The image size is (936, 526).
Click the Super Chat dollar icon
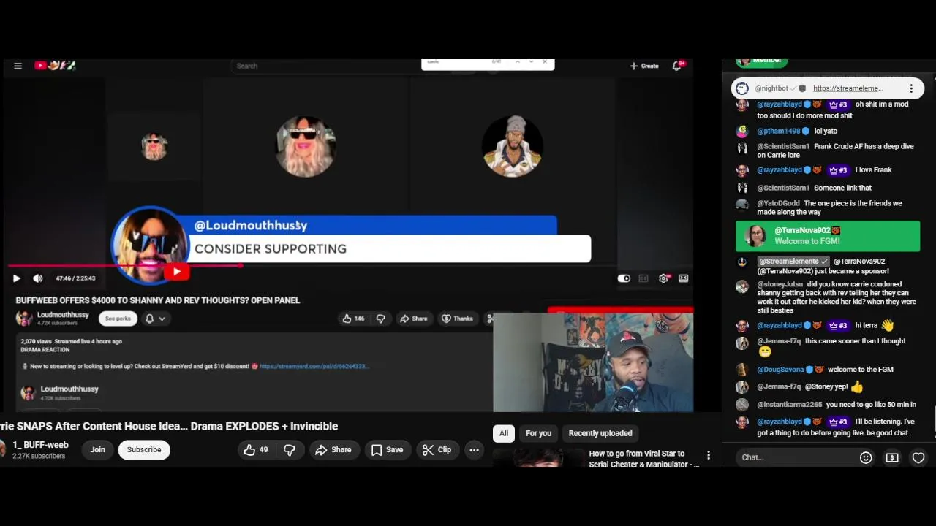click(x=892, y=457)
